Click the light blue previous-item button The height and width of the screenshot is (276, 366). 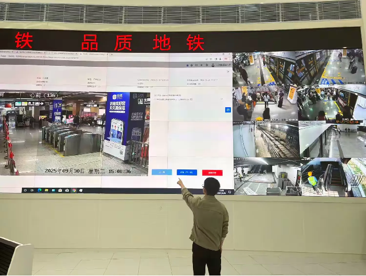162,172
